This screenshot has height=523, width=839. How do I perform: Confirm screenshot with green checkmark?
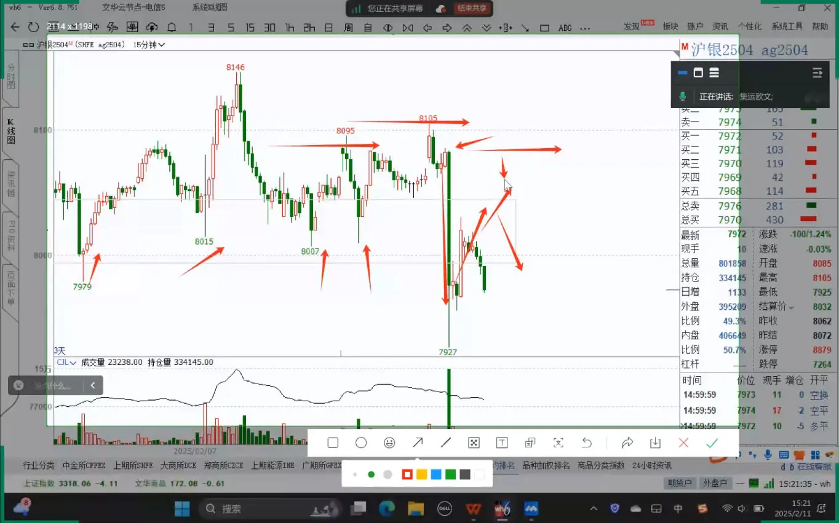712,442
